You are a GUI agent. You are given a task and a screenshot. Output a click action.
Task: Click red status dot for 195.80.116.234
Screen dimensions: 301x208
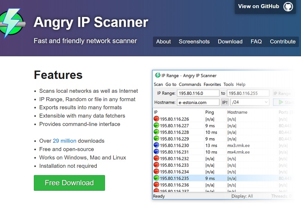[x=157, y=172]
